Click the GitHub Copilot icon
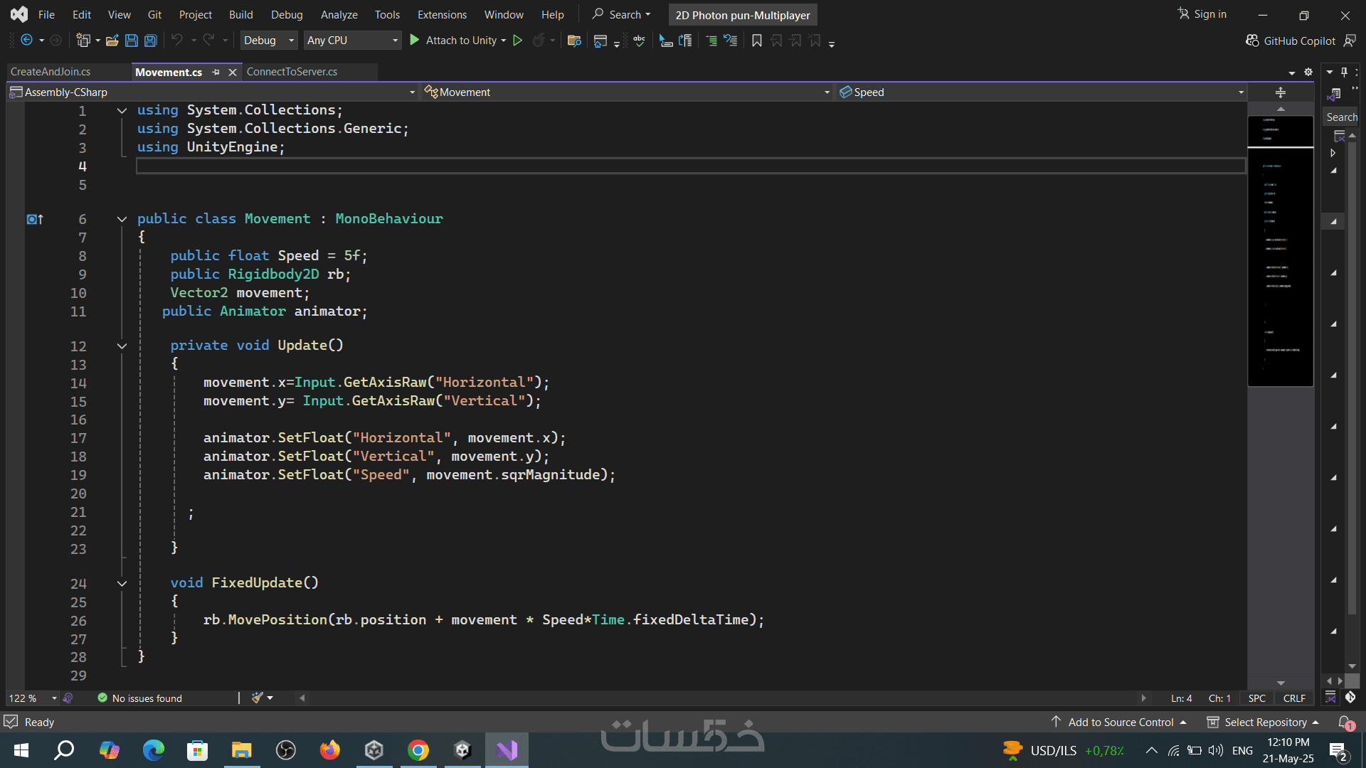This screenshot has height=768, width=1366. click(1253, 41)
